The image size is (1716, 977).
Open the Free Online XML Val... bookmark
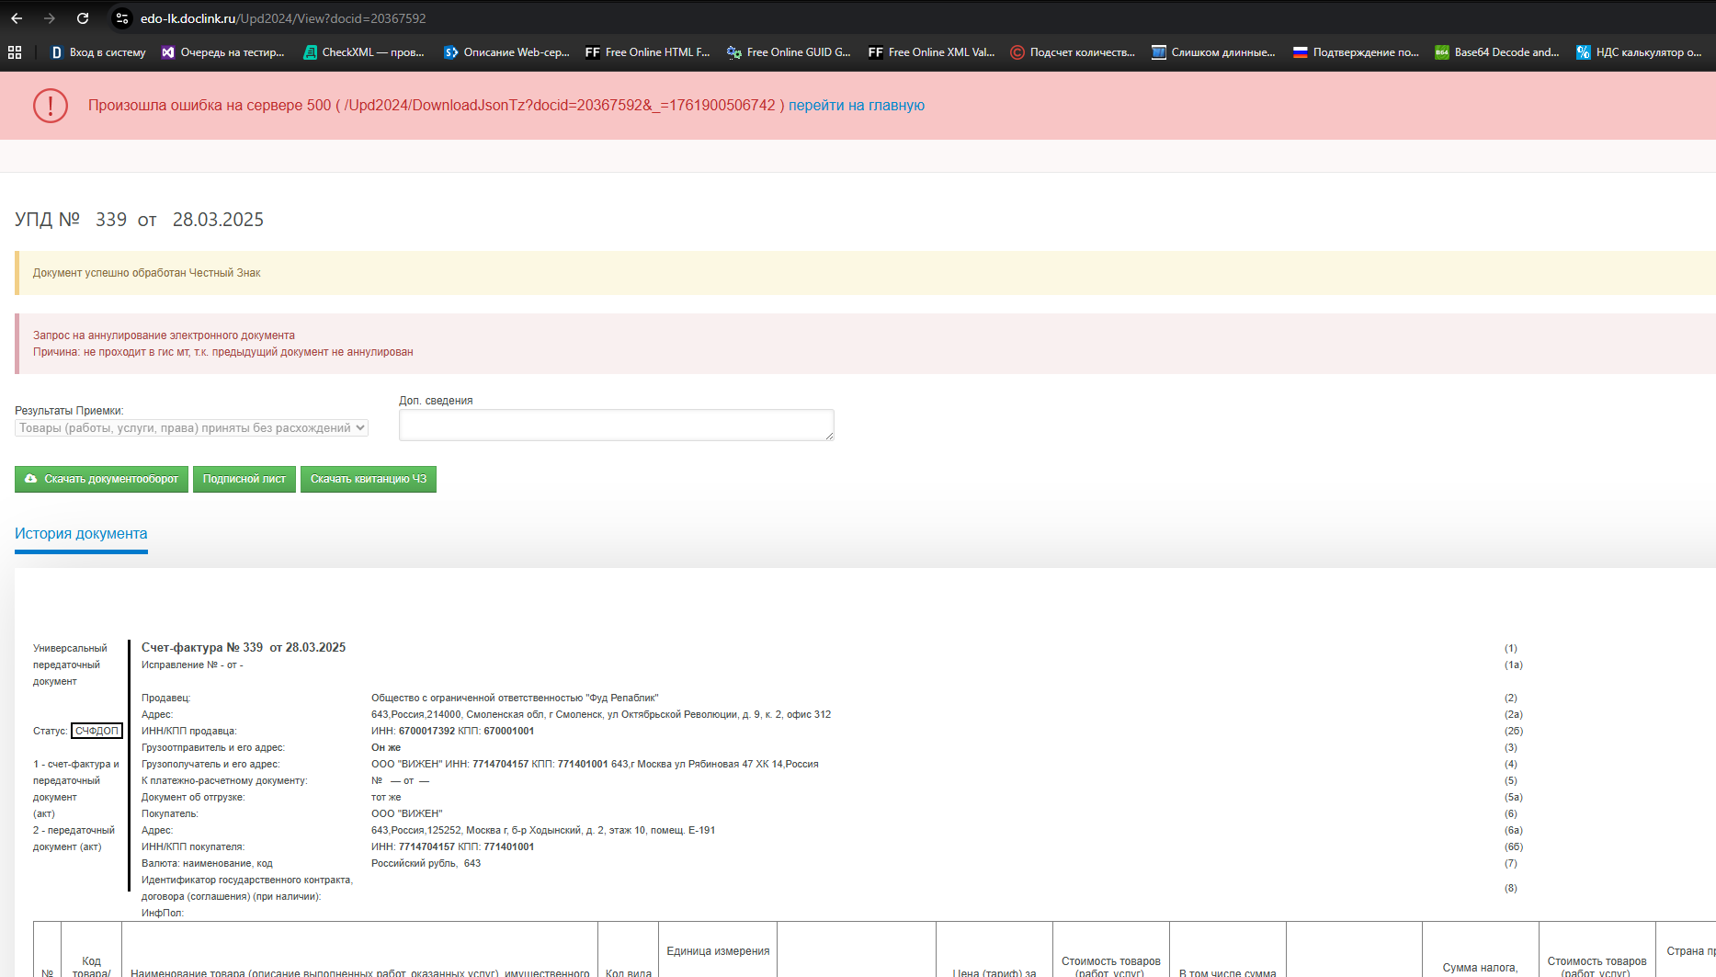coord(931,52)
